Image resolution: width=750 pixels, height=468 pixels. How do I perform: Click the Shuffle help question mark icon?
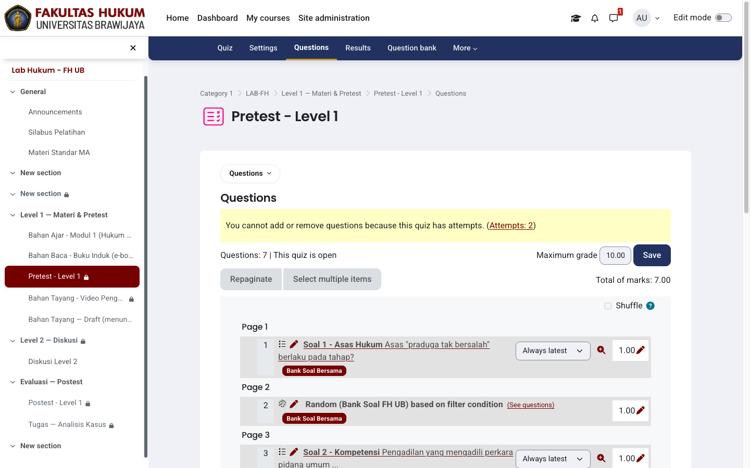click(x=651, y=306)
